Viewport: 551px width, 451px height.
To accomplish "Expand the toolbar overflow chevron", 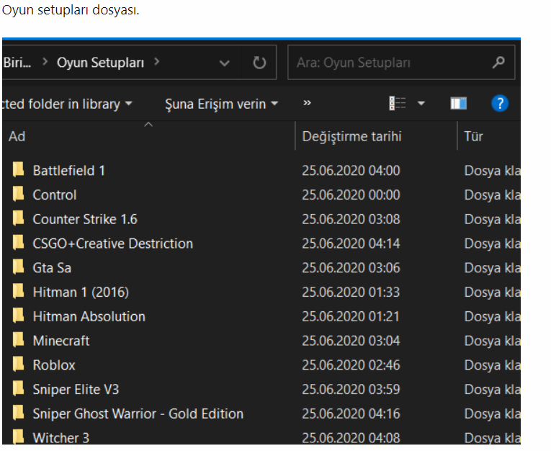I will point(307,104).
